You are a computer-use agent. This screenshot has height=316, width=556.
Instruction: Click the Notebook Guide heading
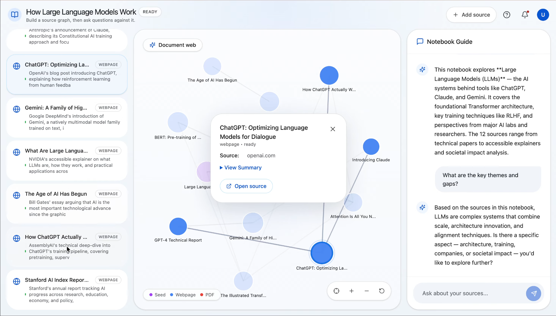coord(450,42)
